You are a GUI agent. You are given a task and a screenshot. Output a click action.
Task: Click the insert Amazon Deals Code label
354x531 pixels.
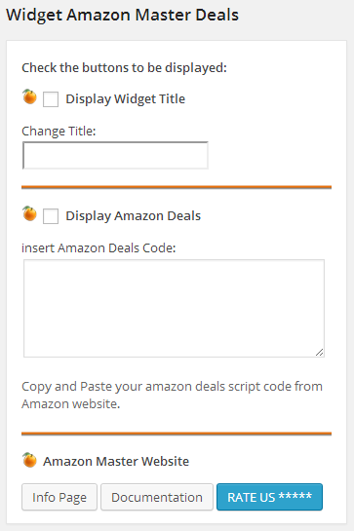pyautogui.click(x=98, y=247)
